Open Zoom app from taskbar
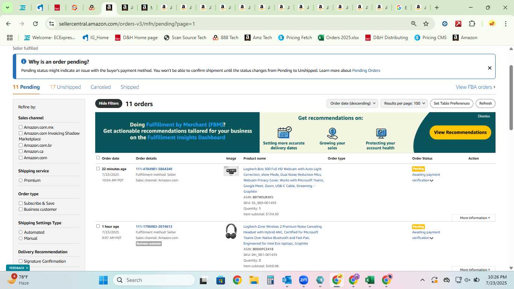Screen dimensions: 514x289 304,280
